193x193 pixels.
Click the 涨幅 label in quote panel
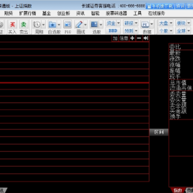tap(175, 65)
